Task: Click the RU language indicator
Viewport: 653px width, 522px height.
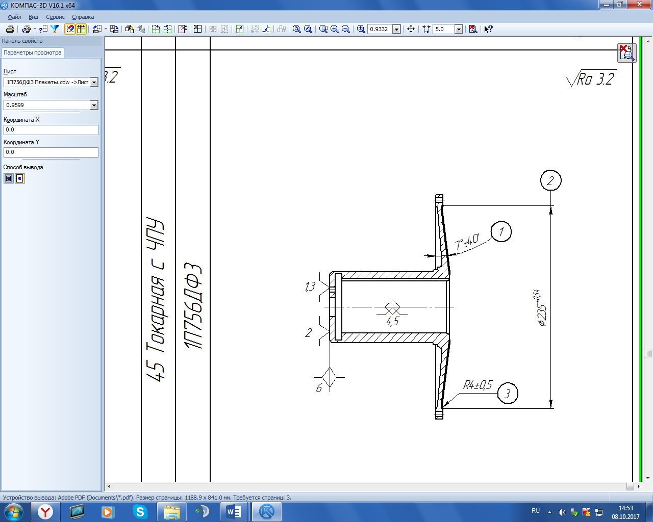Action: point(536,511)
